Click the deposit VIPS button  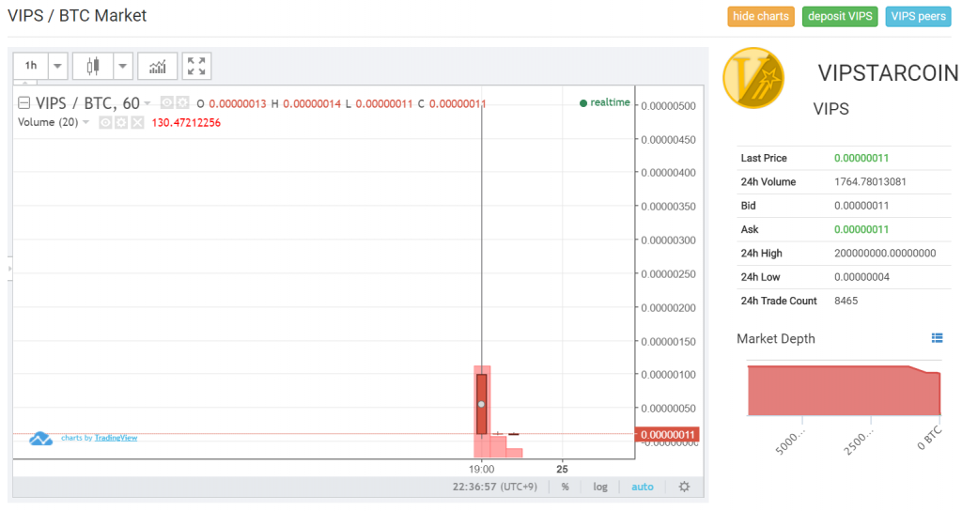840,17
